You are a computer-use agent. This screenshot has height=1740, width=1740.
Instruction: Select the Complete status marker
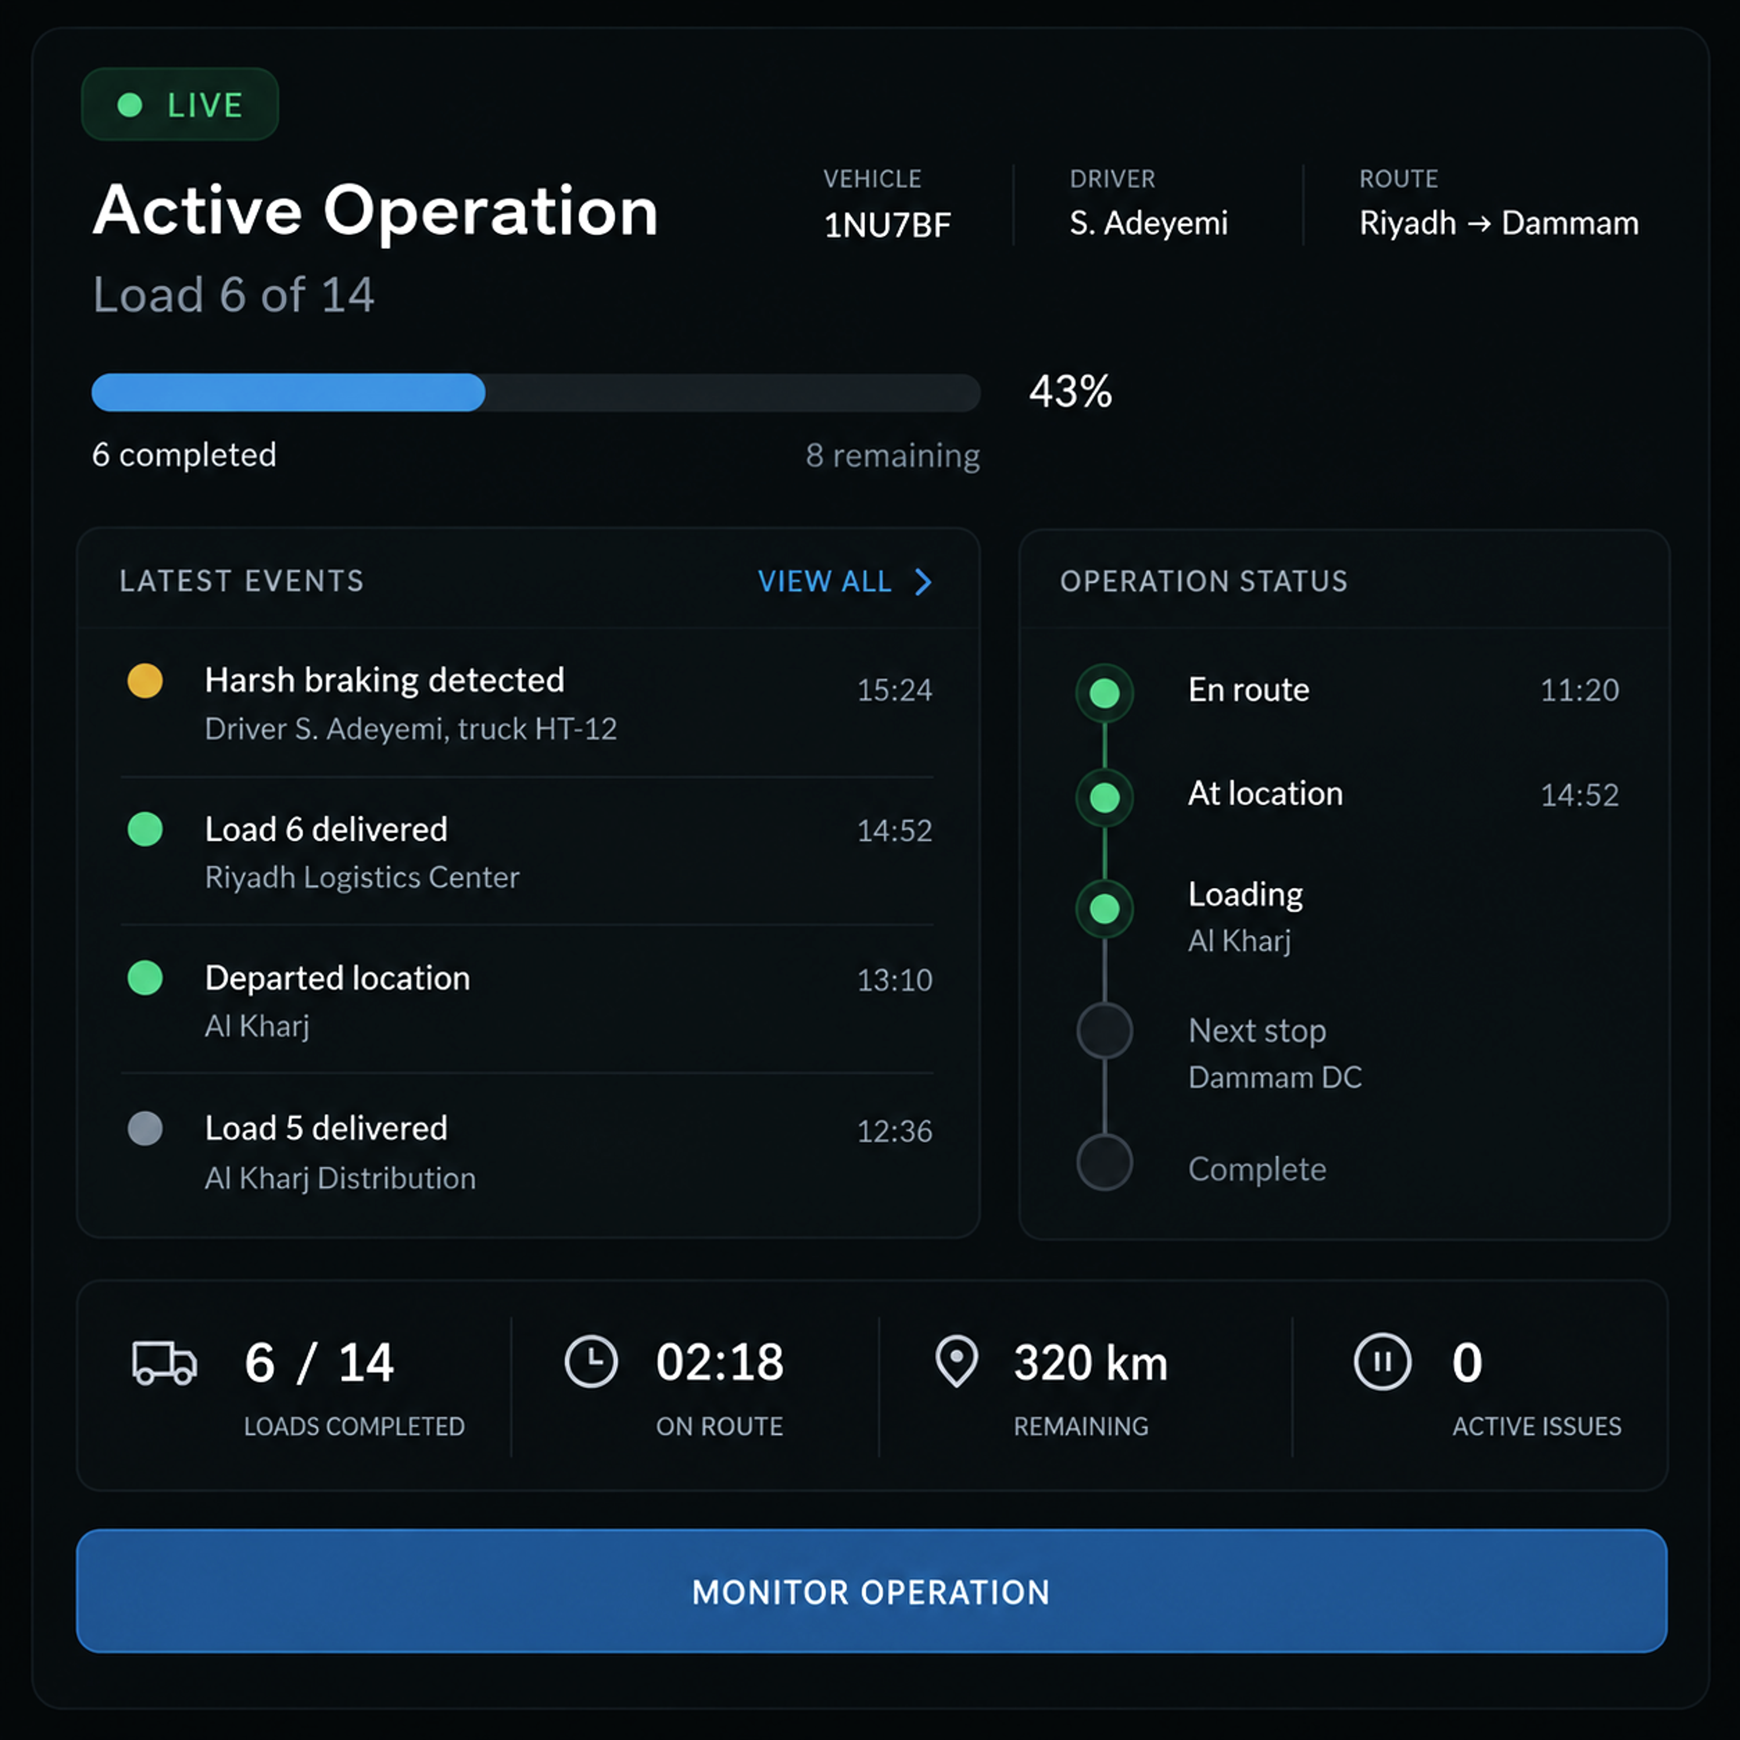coord(1105,1163)
